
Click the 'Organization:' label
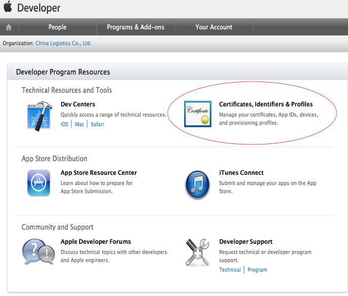(x=18, y=43)
